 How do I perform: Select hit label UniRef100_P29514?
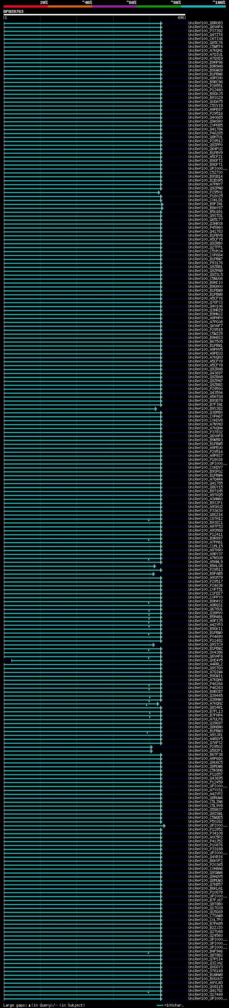pyautogui.click(x=205, y=452)
